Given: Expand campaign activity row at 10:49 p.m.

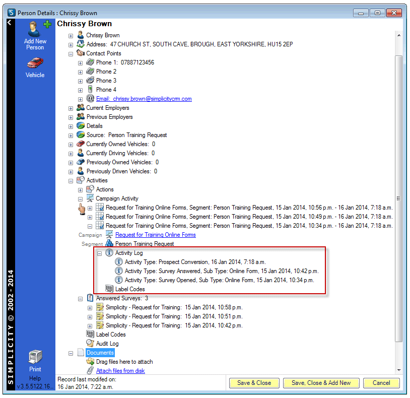Looking at the screenshot, I should [90, 217].
